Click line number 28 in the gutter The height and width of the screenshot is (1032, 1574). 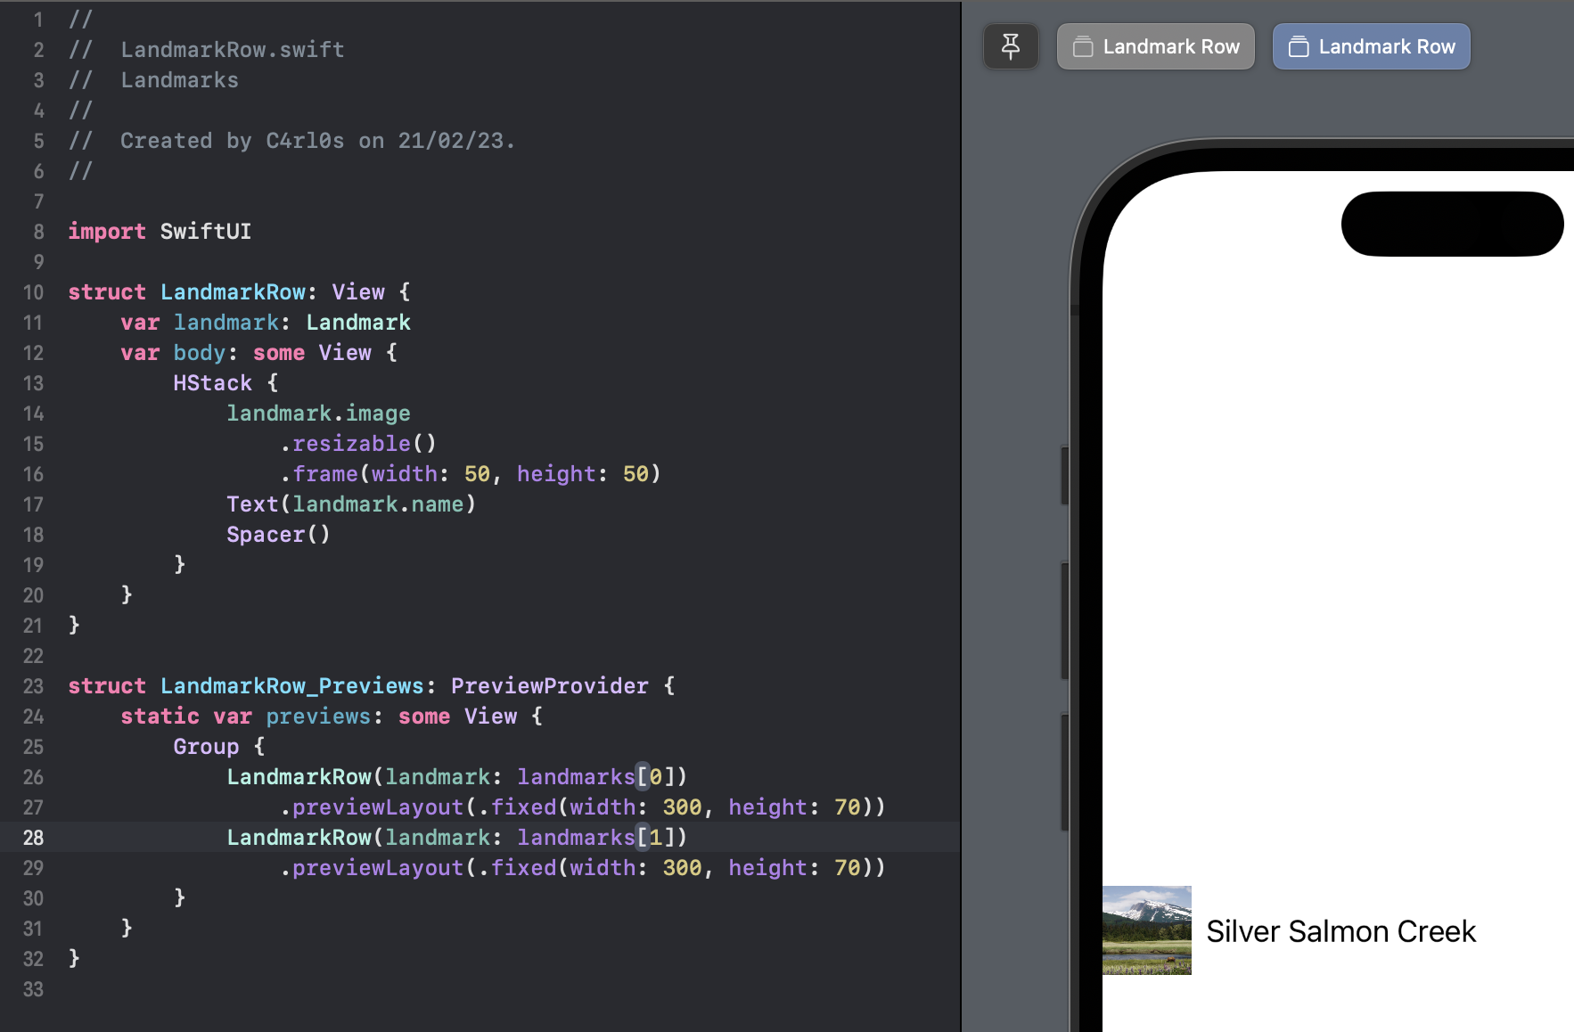[x=33, y=838]
